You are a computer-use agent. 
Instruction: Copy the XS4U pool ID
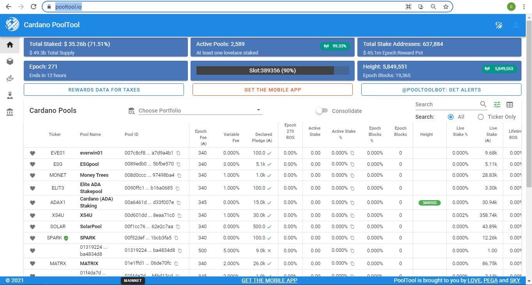[179, 215]
